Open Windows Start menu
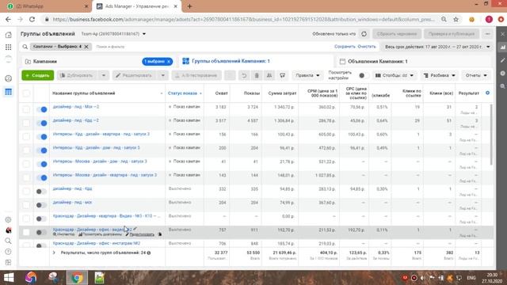The width and height of the screenshot is (507, 285). (x=9, y=278)
